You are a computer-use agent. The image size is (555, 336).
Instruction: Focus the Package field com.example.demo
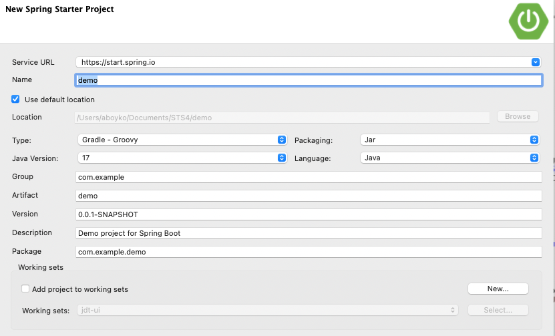(x=307, y=252)
